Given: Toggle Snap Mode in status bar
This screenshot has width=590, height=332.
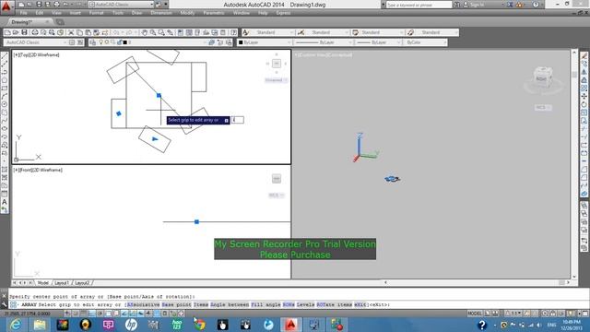Looking at the screenshot, I should (76, 314).
